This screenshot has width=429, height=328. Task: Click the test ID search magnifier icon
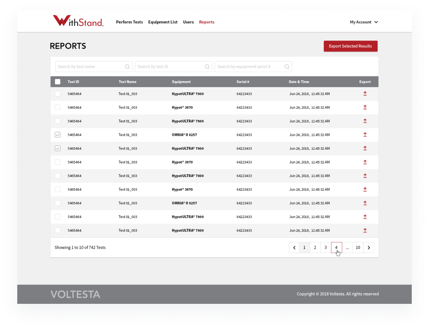coord(207,67)
